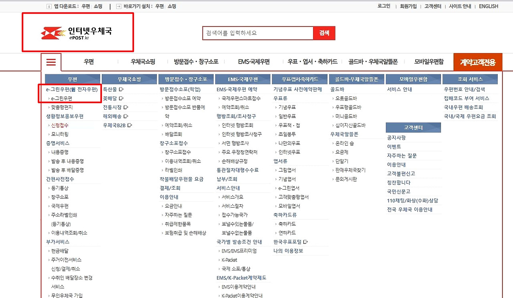Open 등기통상 under 간편사전접수
This screenshot has height=298, width=513.
(x=60, y=188)
